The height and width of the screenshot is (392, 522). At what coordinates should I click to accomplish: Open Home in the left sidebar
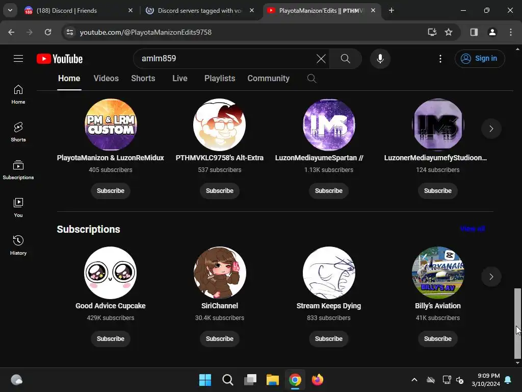18,94
